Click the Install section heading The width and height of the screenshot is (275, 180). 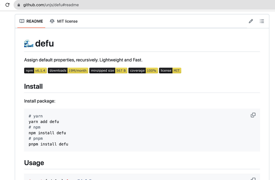[33, 87]
